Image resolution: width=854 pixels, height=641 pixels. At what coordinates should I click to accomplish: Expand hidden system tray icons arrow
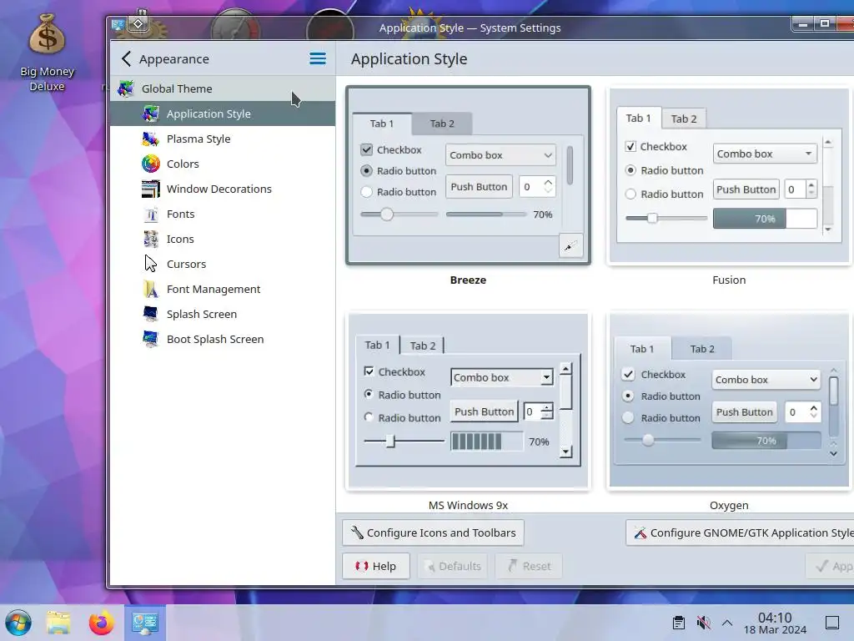coord(727,623)
